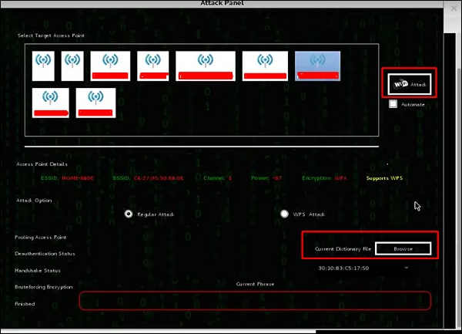The height and width of the screenshot is (334, 462).
Task: Click the Current Phrase display field
Action: 255,301
